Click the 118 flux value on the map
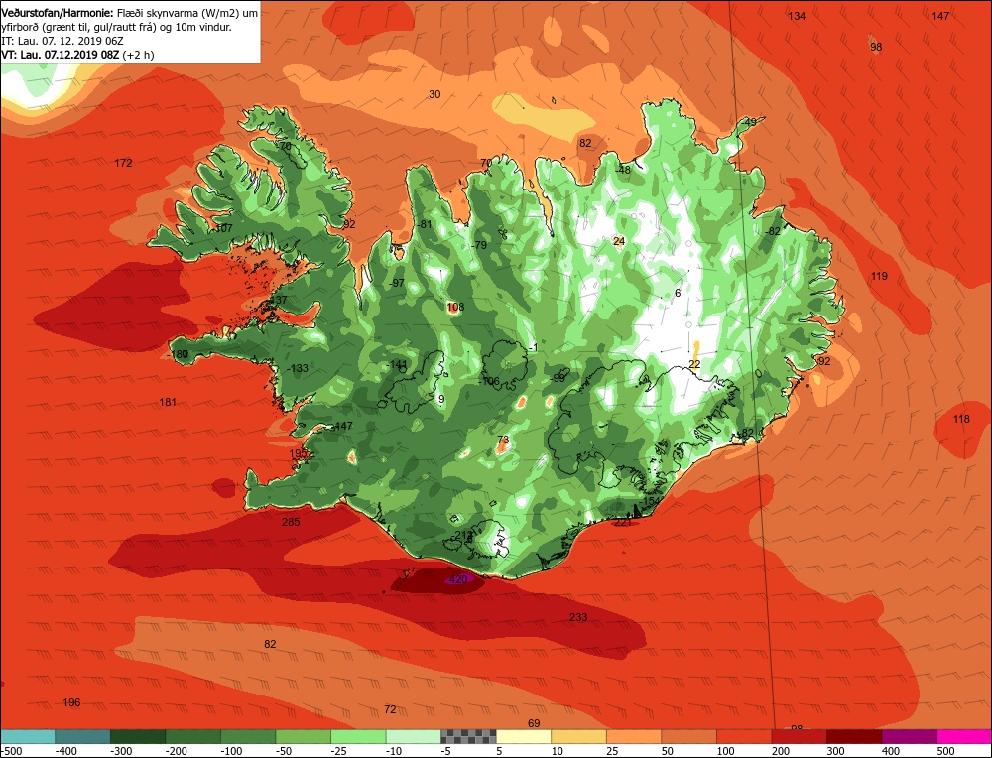This screenshot has height=758, width=992. point(961,419)
